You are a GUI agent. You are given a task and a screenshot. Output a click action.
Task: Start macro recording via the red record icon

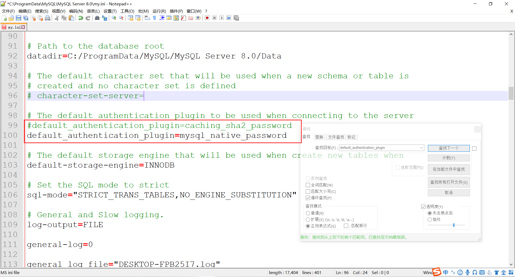click(x=207, y=18)
